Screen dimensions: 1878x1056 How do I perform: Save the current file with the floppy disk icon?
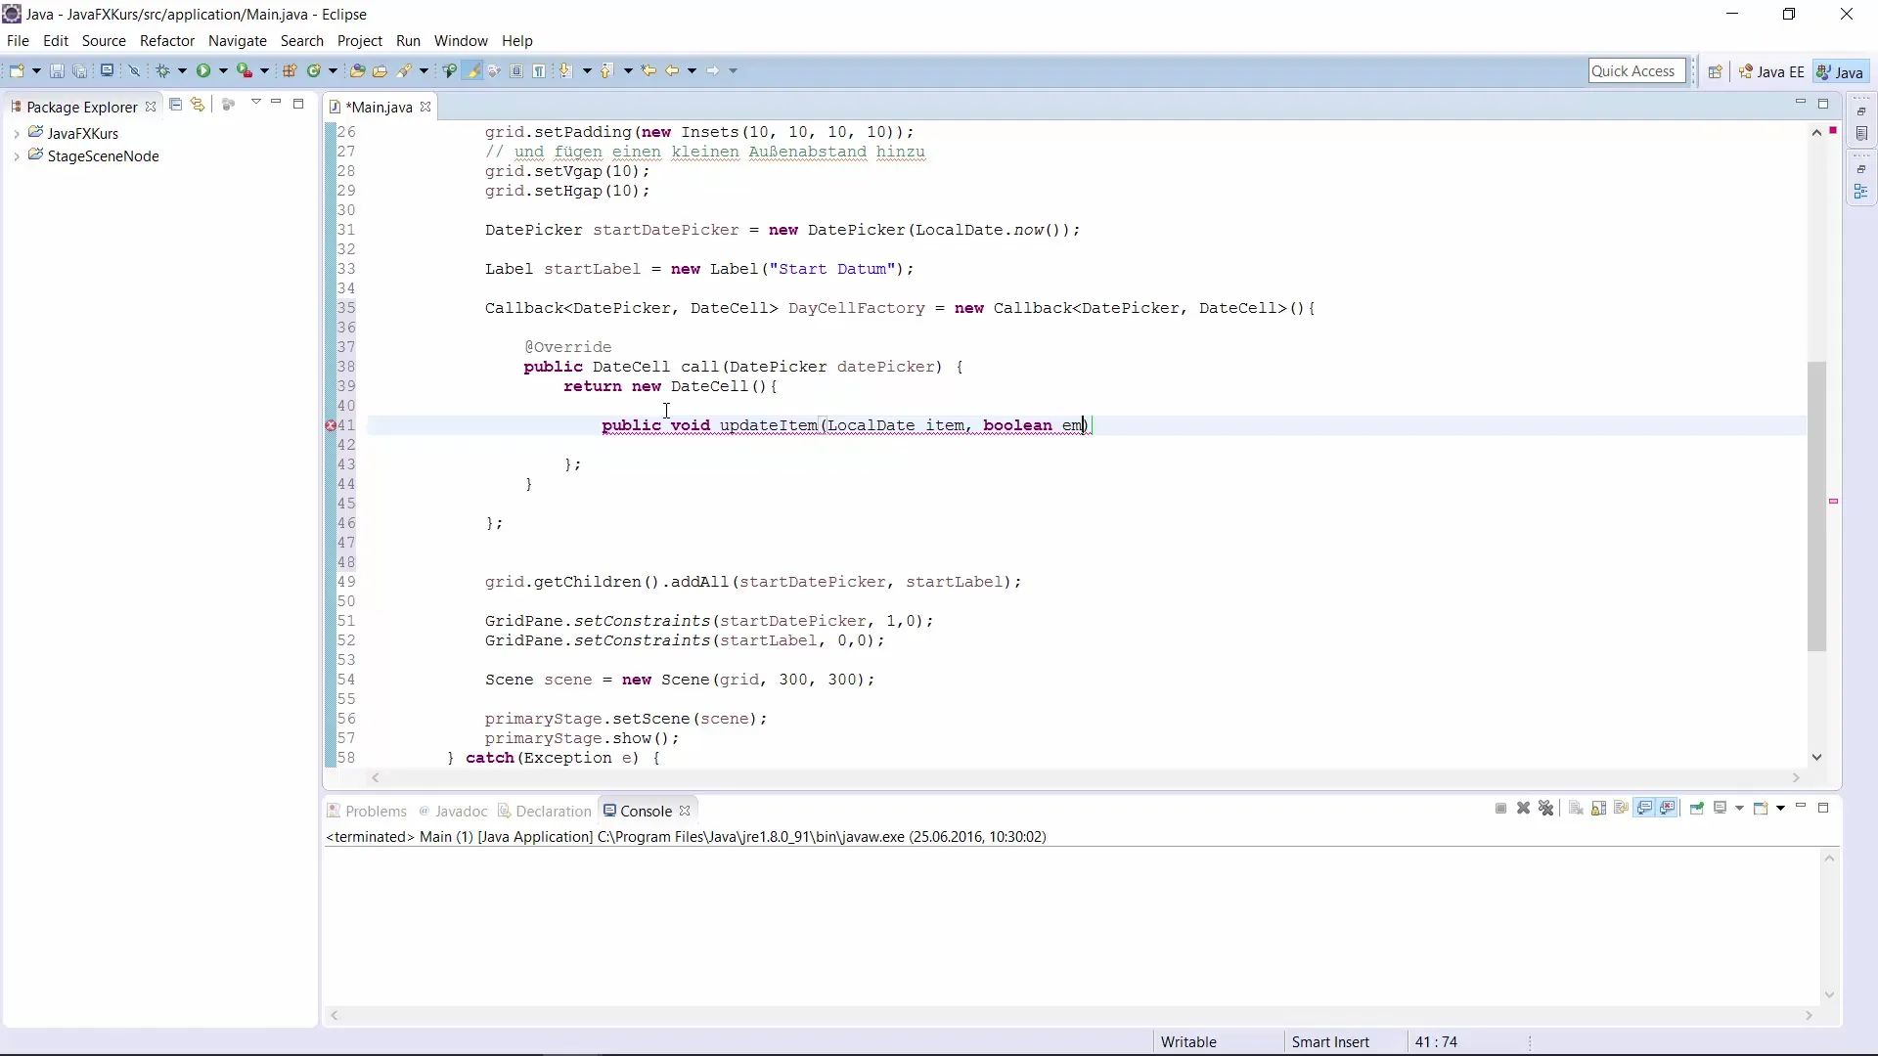57,70
